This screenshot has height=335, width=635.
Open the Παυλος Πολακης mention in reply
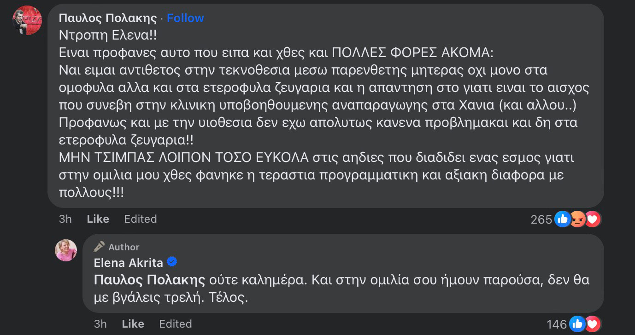click(x=149, y=280)
